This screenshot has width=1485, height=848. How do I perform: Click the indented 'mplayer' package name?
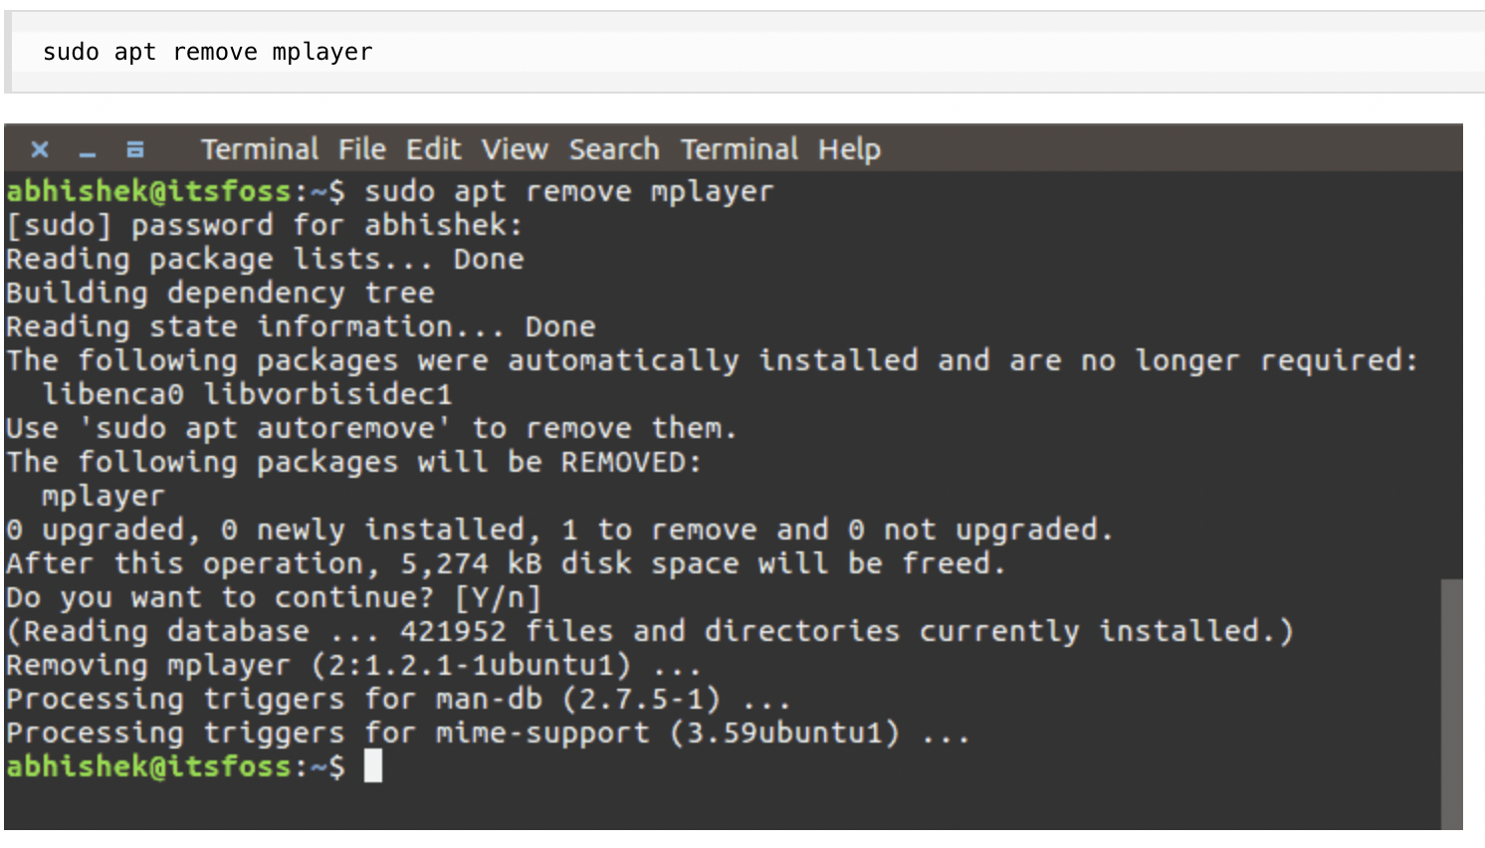point(104,496)
